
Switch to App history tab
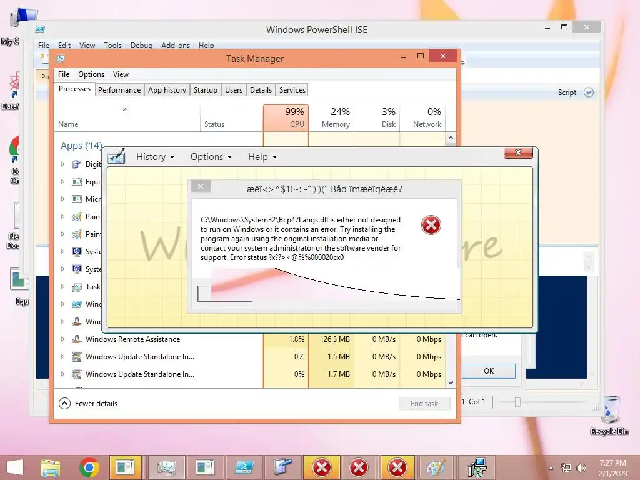(x=167, y=90)
